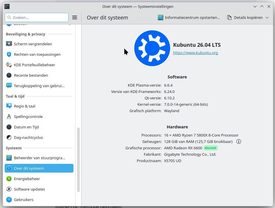Click the AMD Radeon RX 6600 text
Image resolution: width=275 pixels, height=208 pixels.
coord(183,148)
